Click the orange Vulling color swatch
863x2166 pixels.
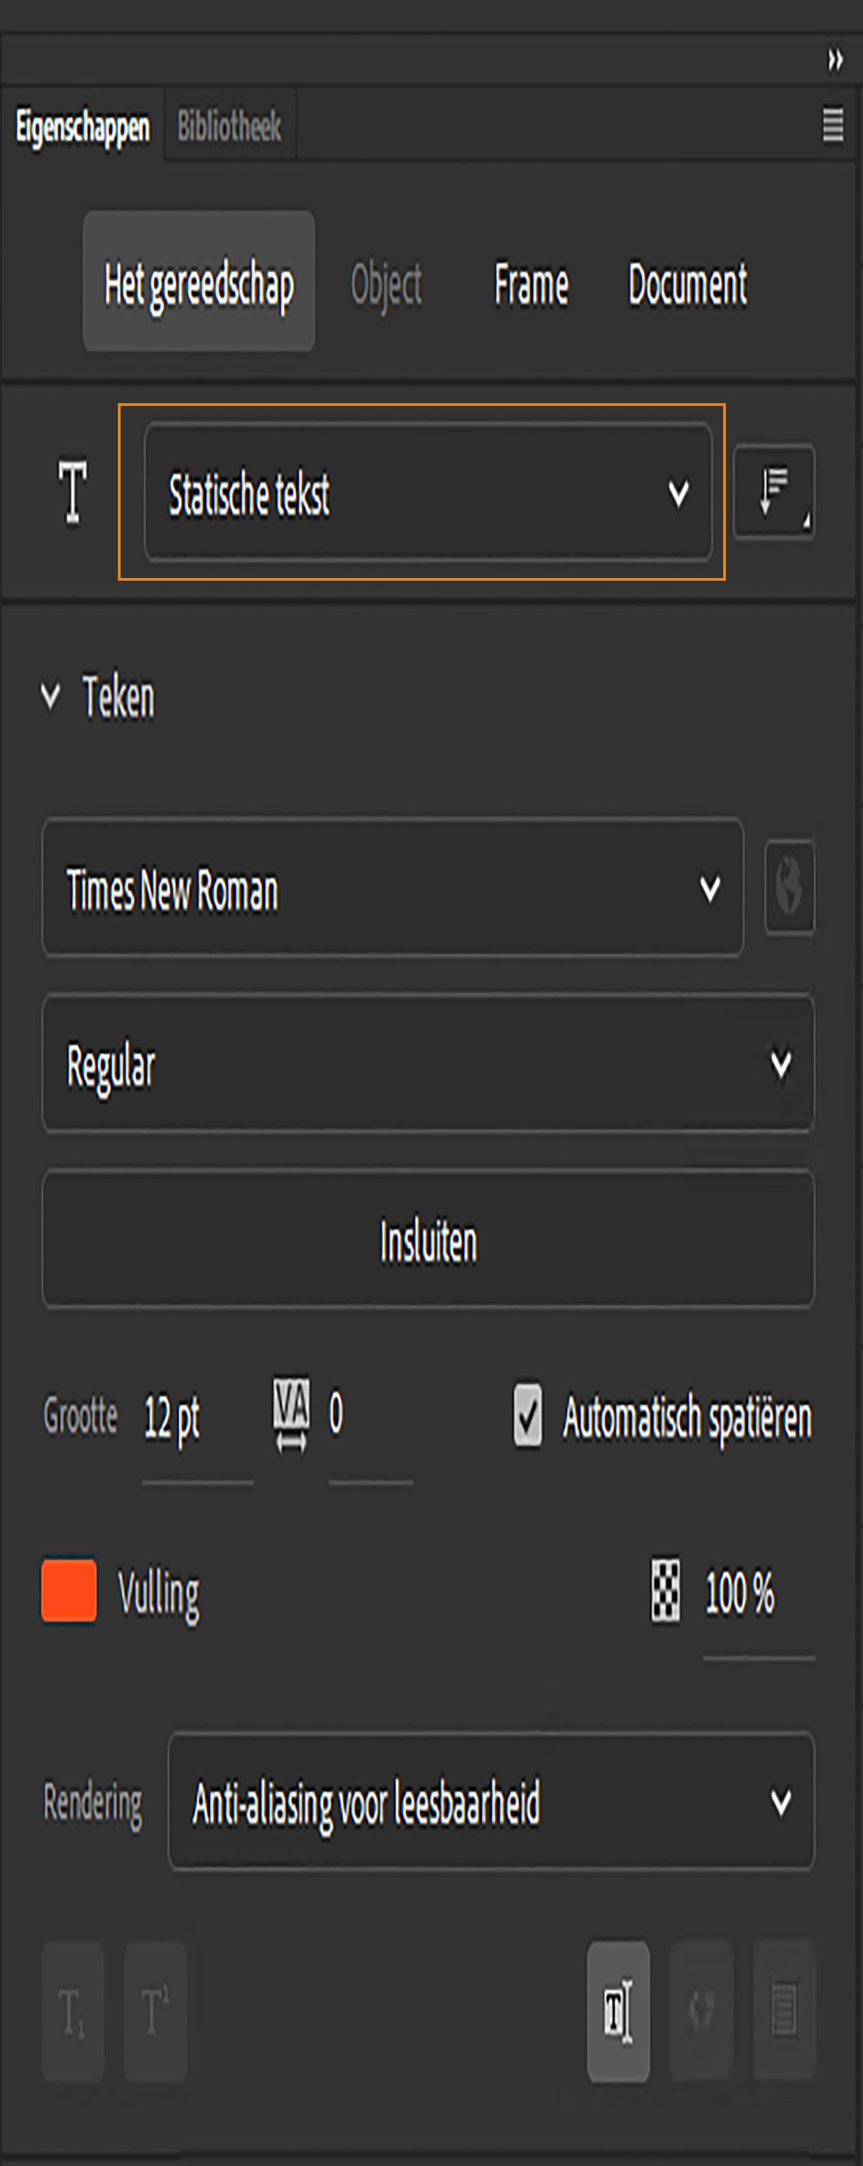(69, 1590)
